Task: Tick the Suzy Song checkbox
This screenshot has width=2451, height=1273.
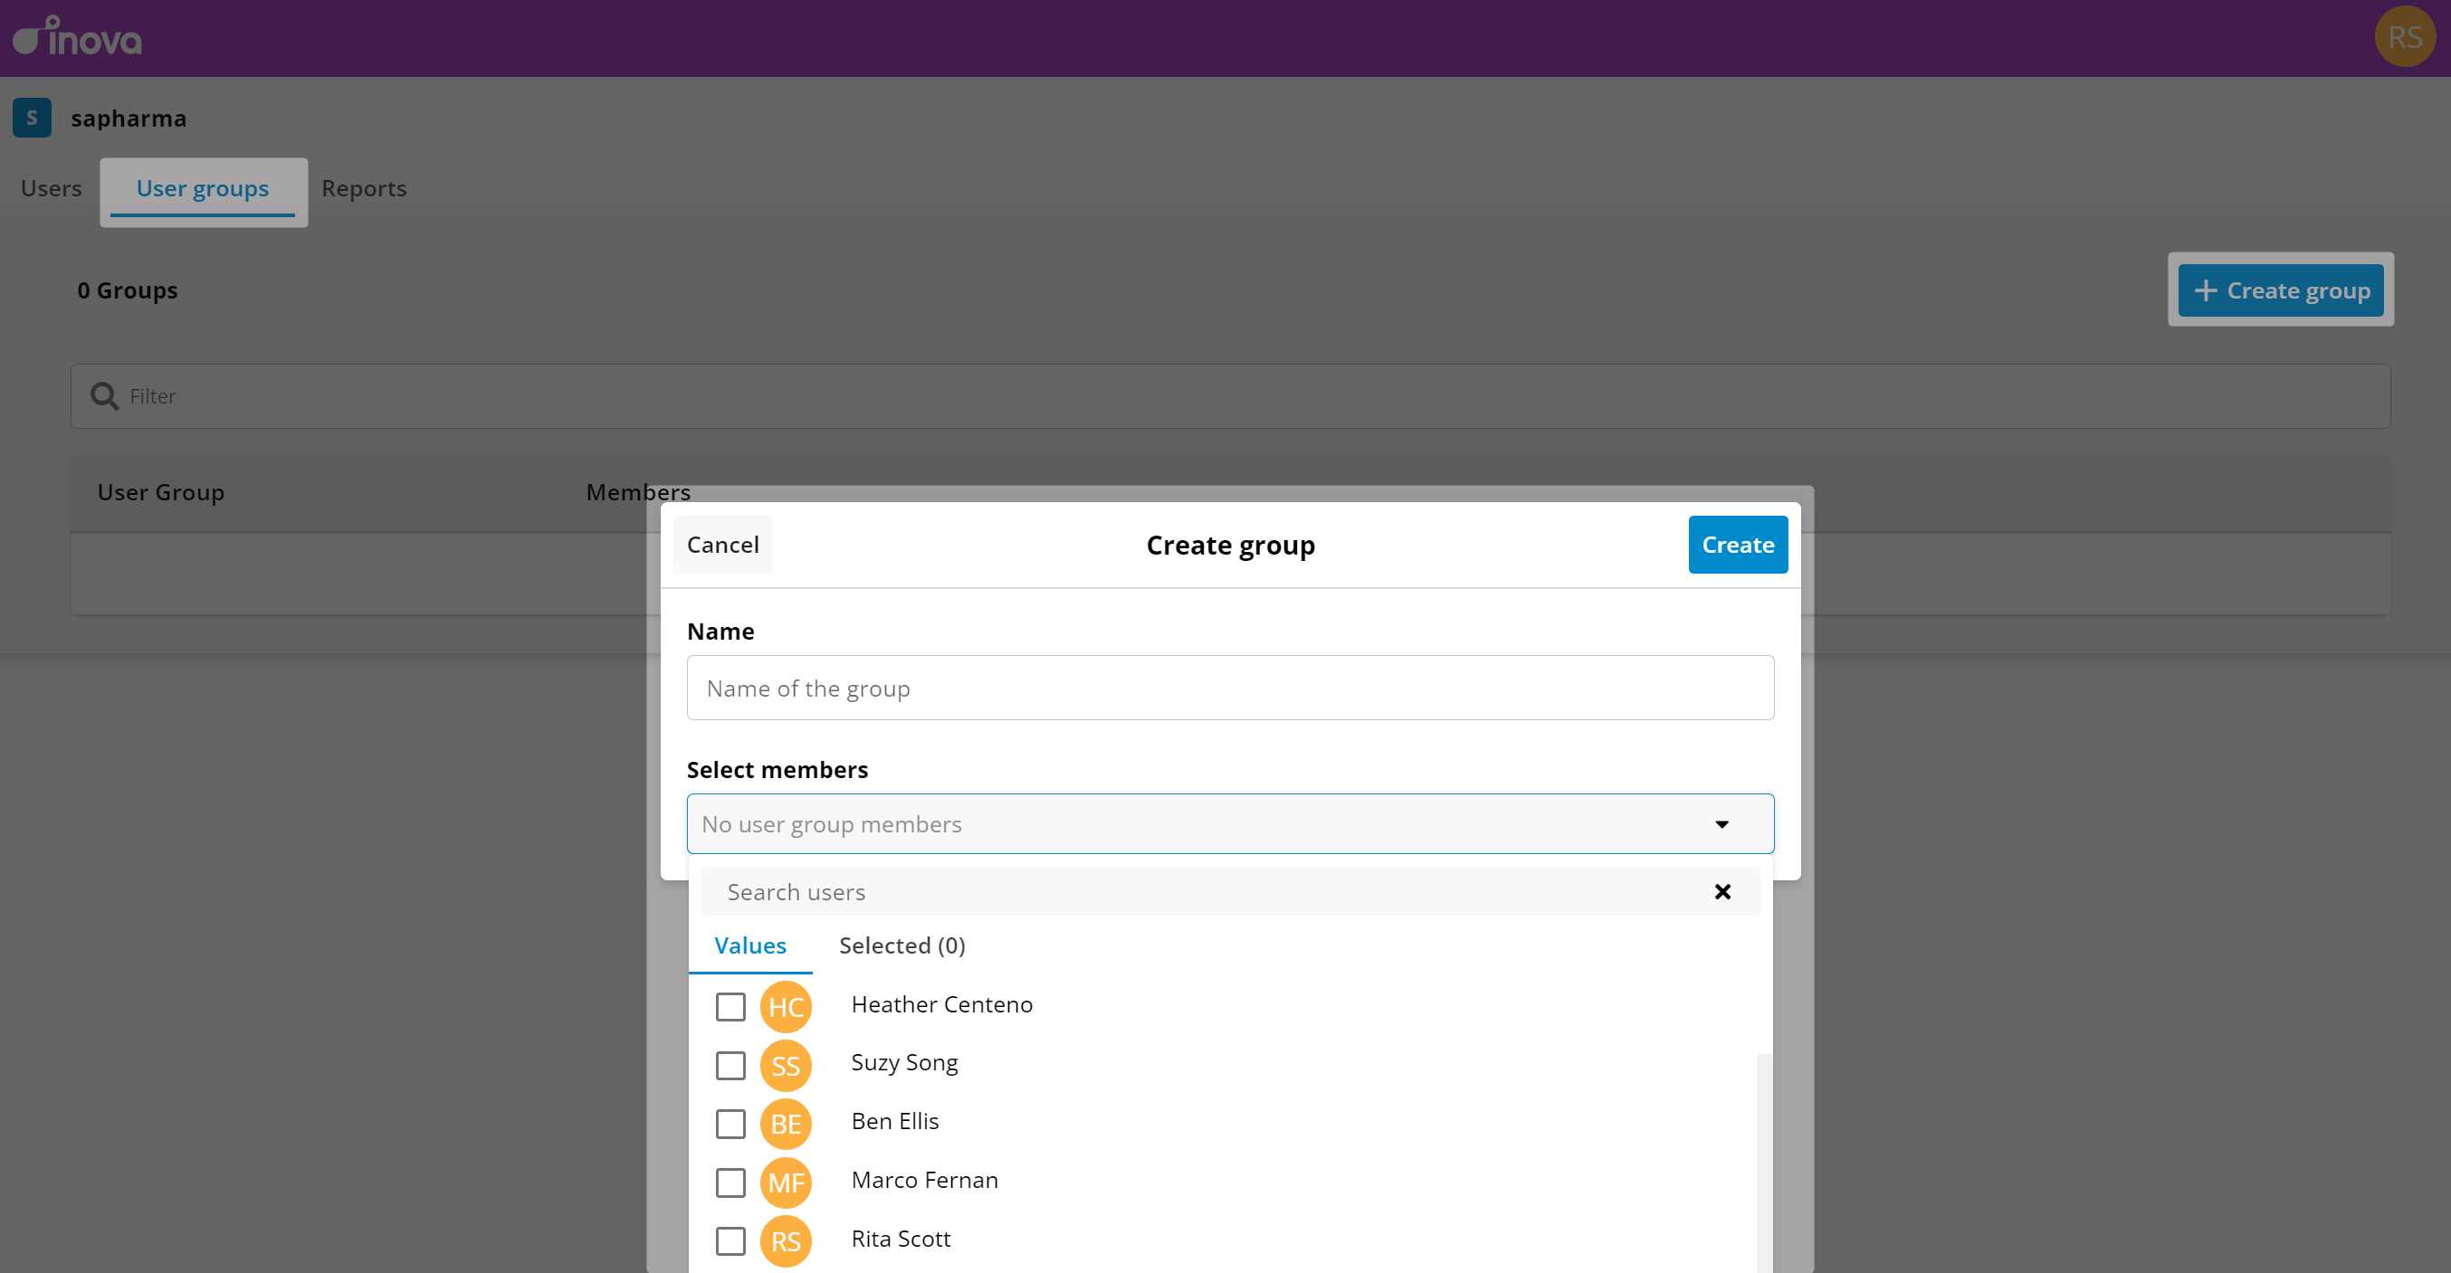Action: point(730,1066)
